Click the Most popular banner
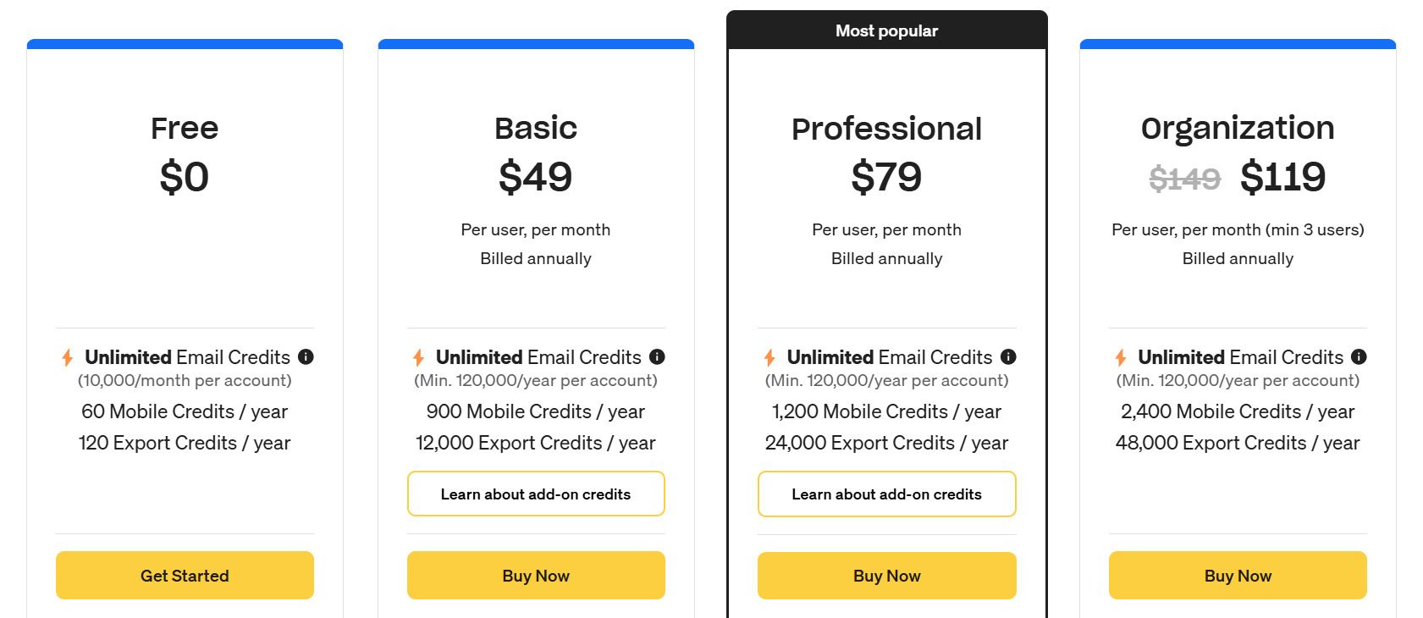Image resolution: width=1423 pixels, height=618 pixels. point(886,30)
